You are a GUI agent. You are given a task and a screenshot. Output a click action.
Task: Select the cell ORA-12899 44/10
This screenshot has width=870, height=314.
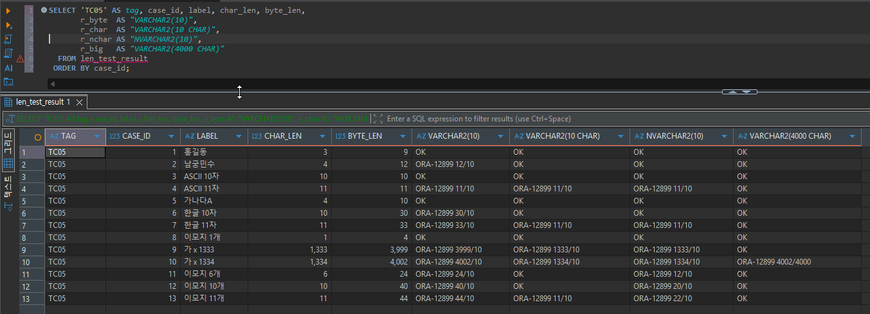[460, 299]
